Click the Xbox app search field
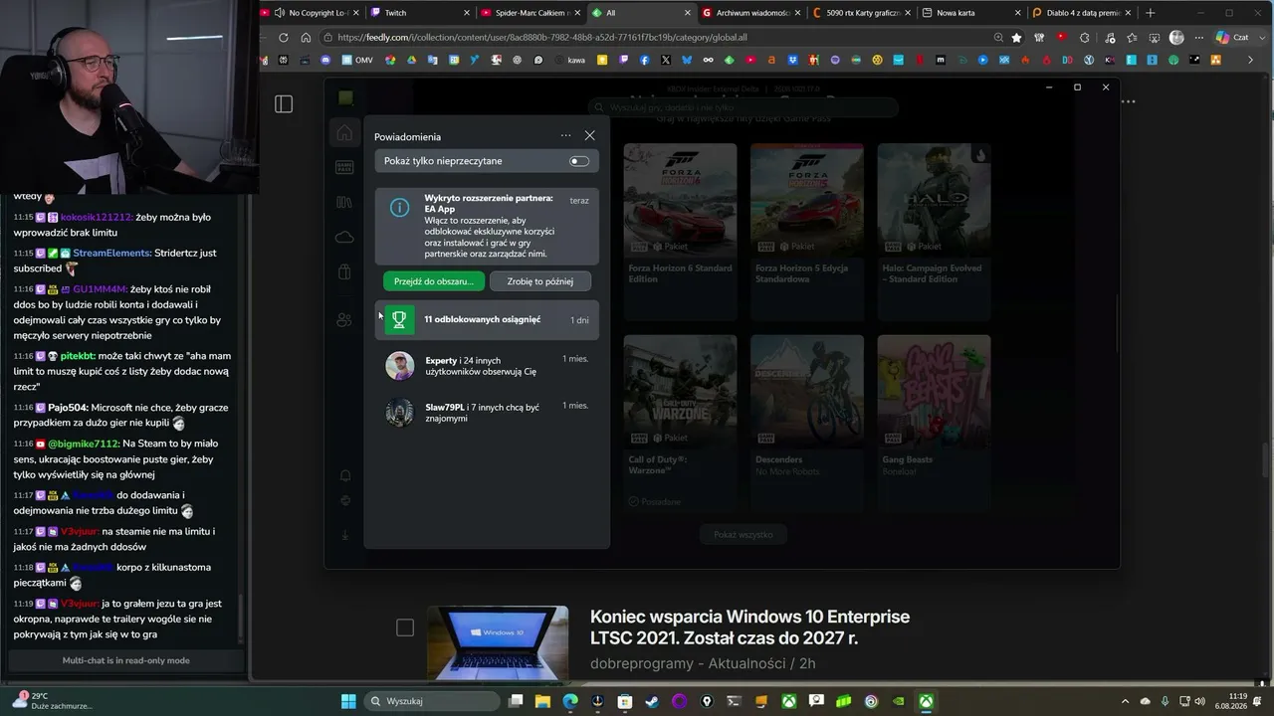The height and width of the screenshot is (716, 1274). coord(742,107)
